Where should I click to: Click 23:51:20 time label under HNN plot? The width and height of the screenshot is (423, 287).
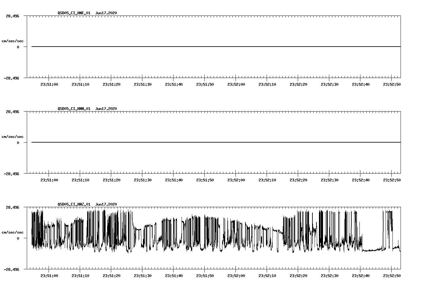(x=112, y=180)
